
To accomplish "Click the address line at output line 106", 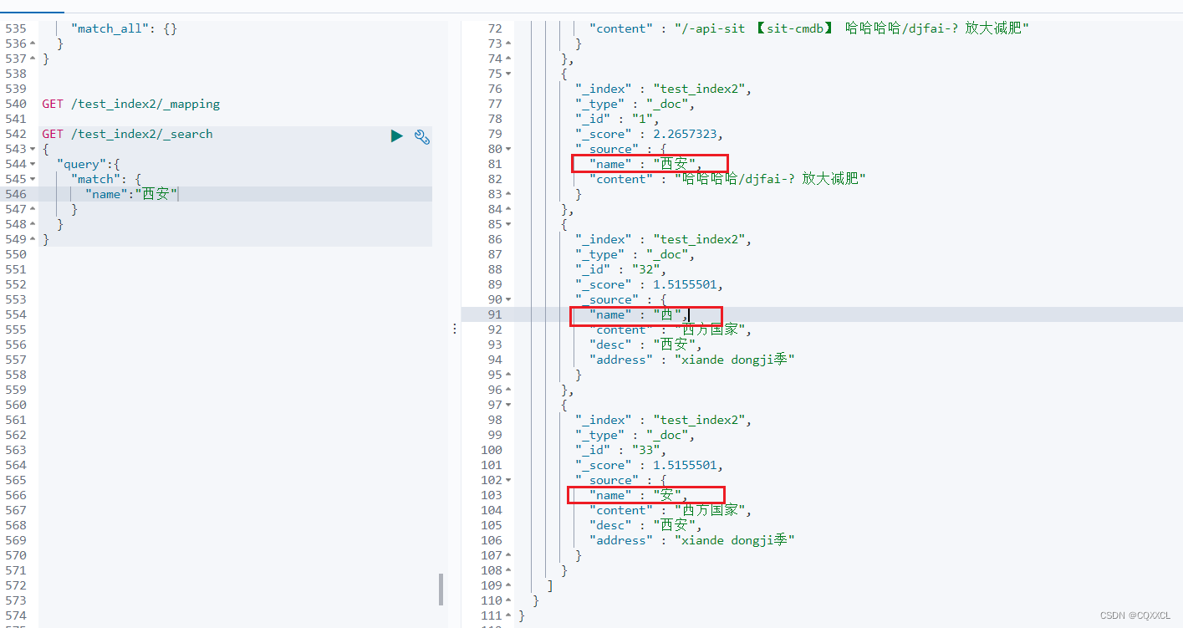I will point(691,540).
